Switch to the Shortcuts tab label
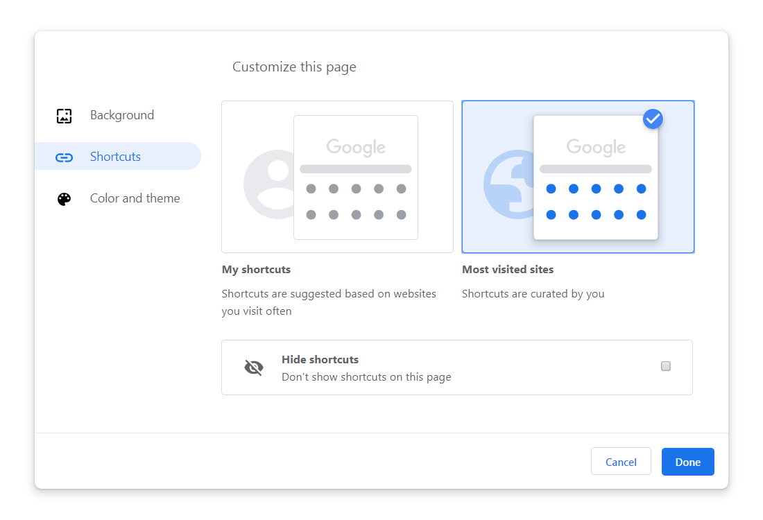The height and width of the screenshot is (520, 763). 115,157
